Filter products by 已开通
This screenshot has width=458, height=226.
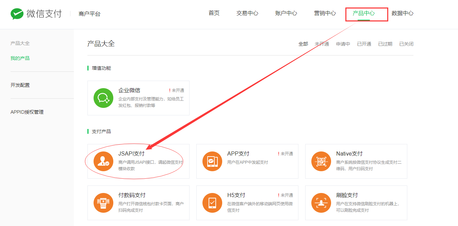pos(364,44)
